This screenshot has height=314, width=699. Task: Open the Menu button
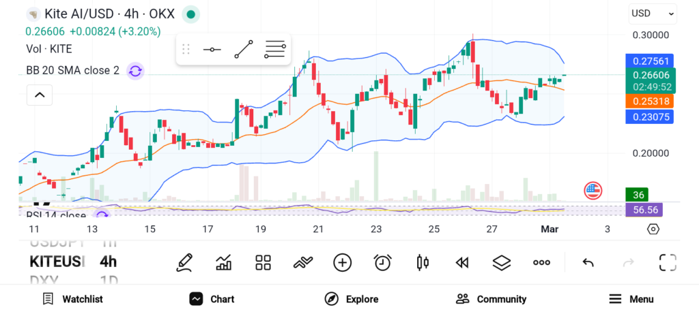(631, 299)
